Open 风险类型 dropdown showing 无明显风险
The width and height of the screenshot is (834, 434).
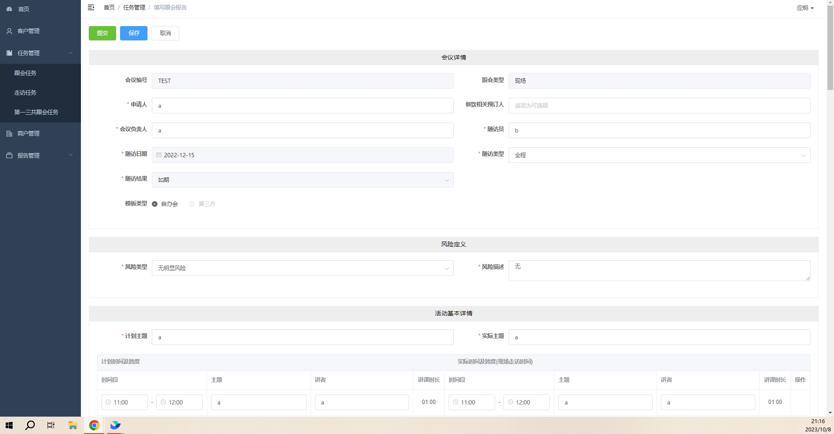302,268
